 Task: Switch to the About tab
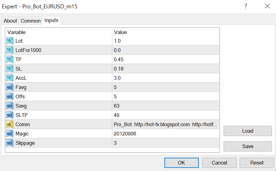coord(10,21)
